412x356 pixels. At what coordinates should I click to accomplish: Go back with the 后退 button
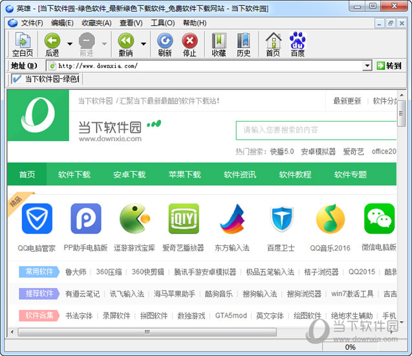point(52,44)
